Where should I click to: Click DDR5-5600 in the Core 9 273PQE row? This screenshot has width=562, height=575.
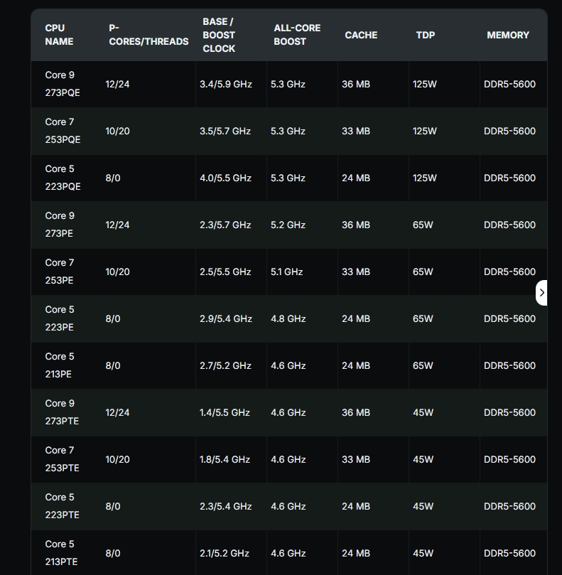click(509, 85)
